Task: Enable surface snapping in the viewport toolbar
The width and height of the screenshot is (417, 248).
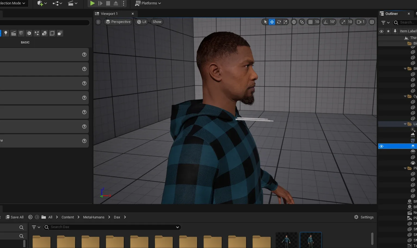Action: (302, 22)
